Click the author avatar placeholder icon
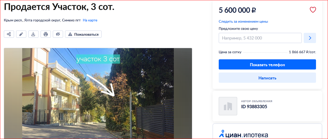328x139 pixels. [228, 106]
